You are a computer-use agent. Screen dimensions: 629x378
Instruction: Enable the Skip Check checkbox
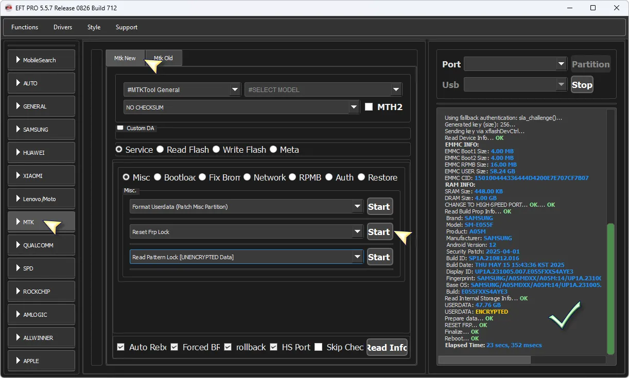pyautogui.click(x=319, y=347)
